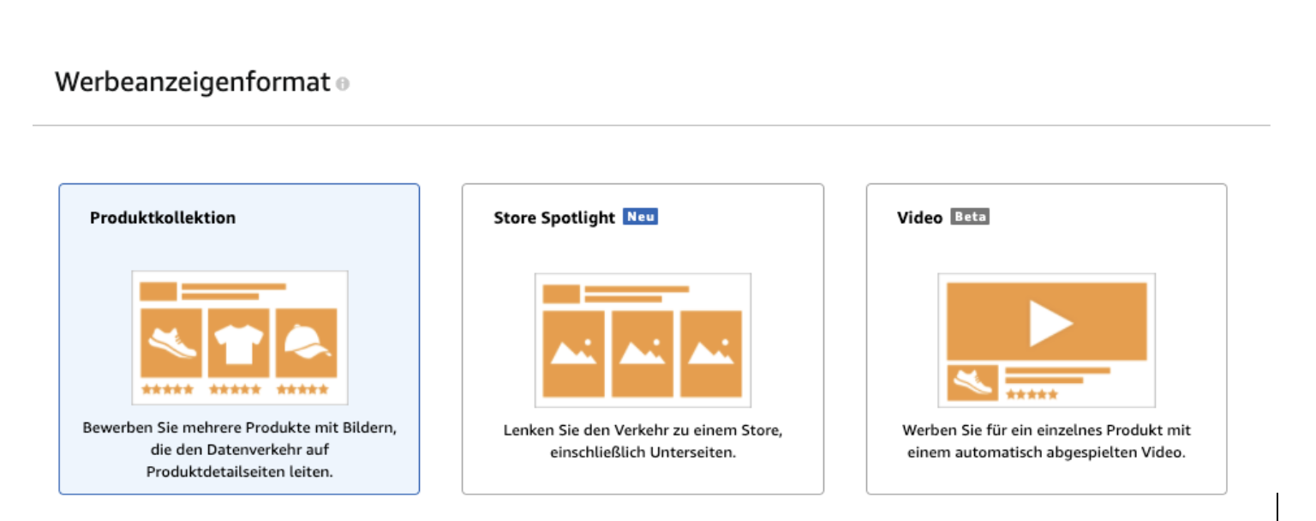Click the play triangle in Video illustration
Viewport: 1316px width, 521px height.
(1049, 322)
